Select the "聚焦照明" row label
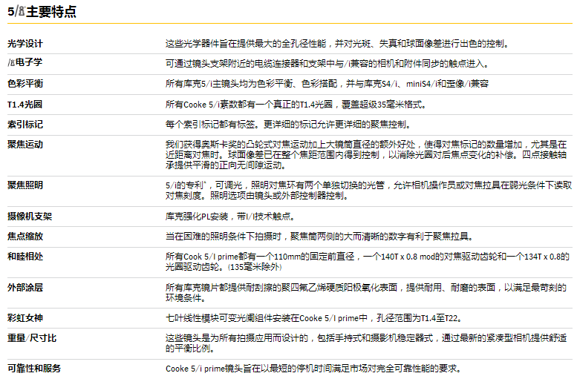Screen dimensions: 577x376 [25, 184]
